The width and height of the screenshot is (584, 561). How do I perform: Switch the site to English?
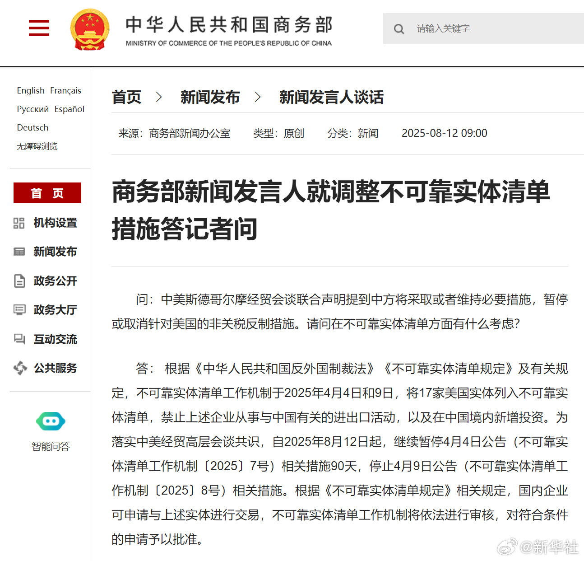(31, 90)
